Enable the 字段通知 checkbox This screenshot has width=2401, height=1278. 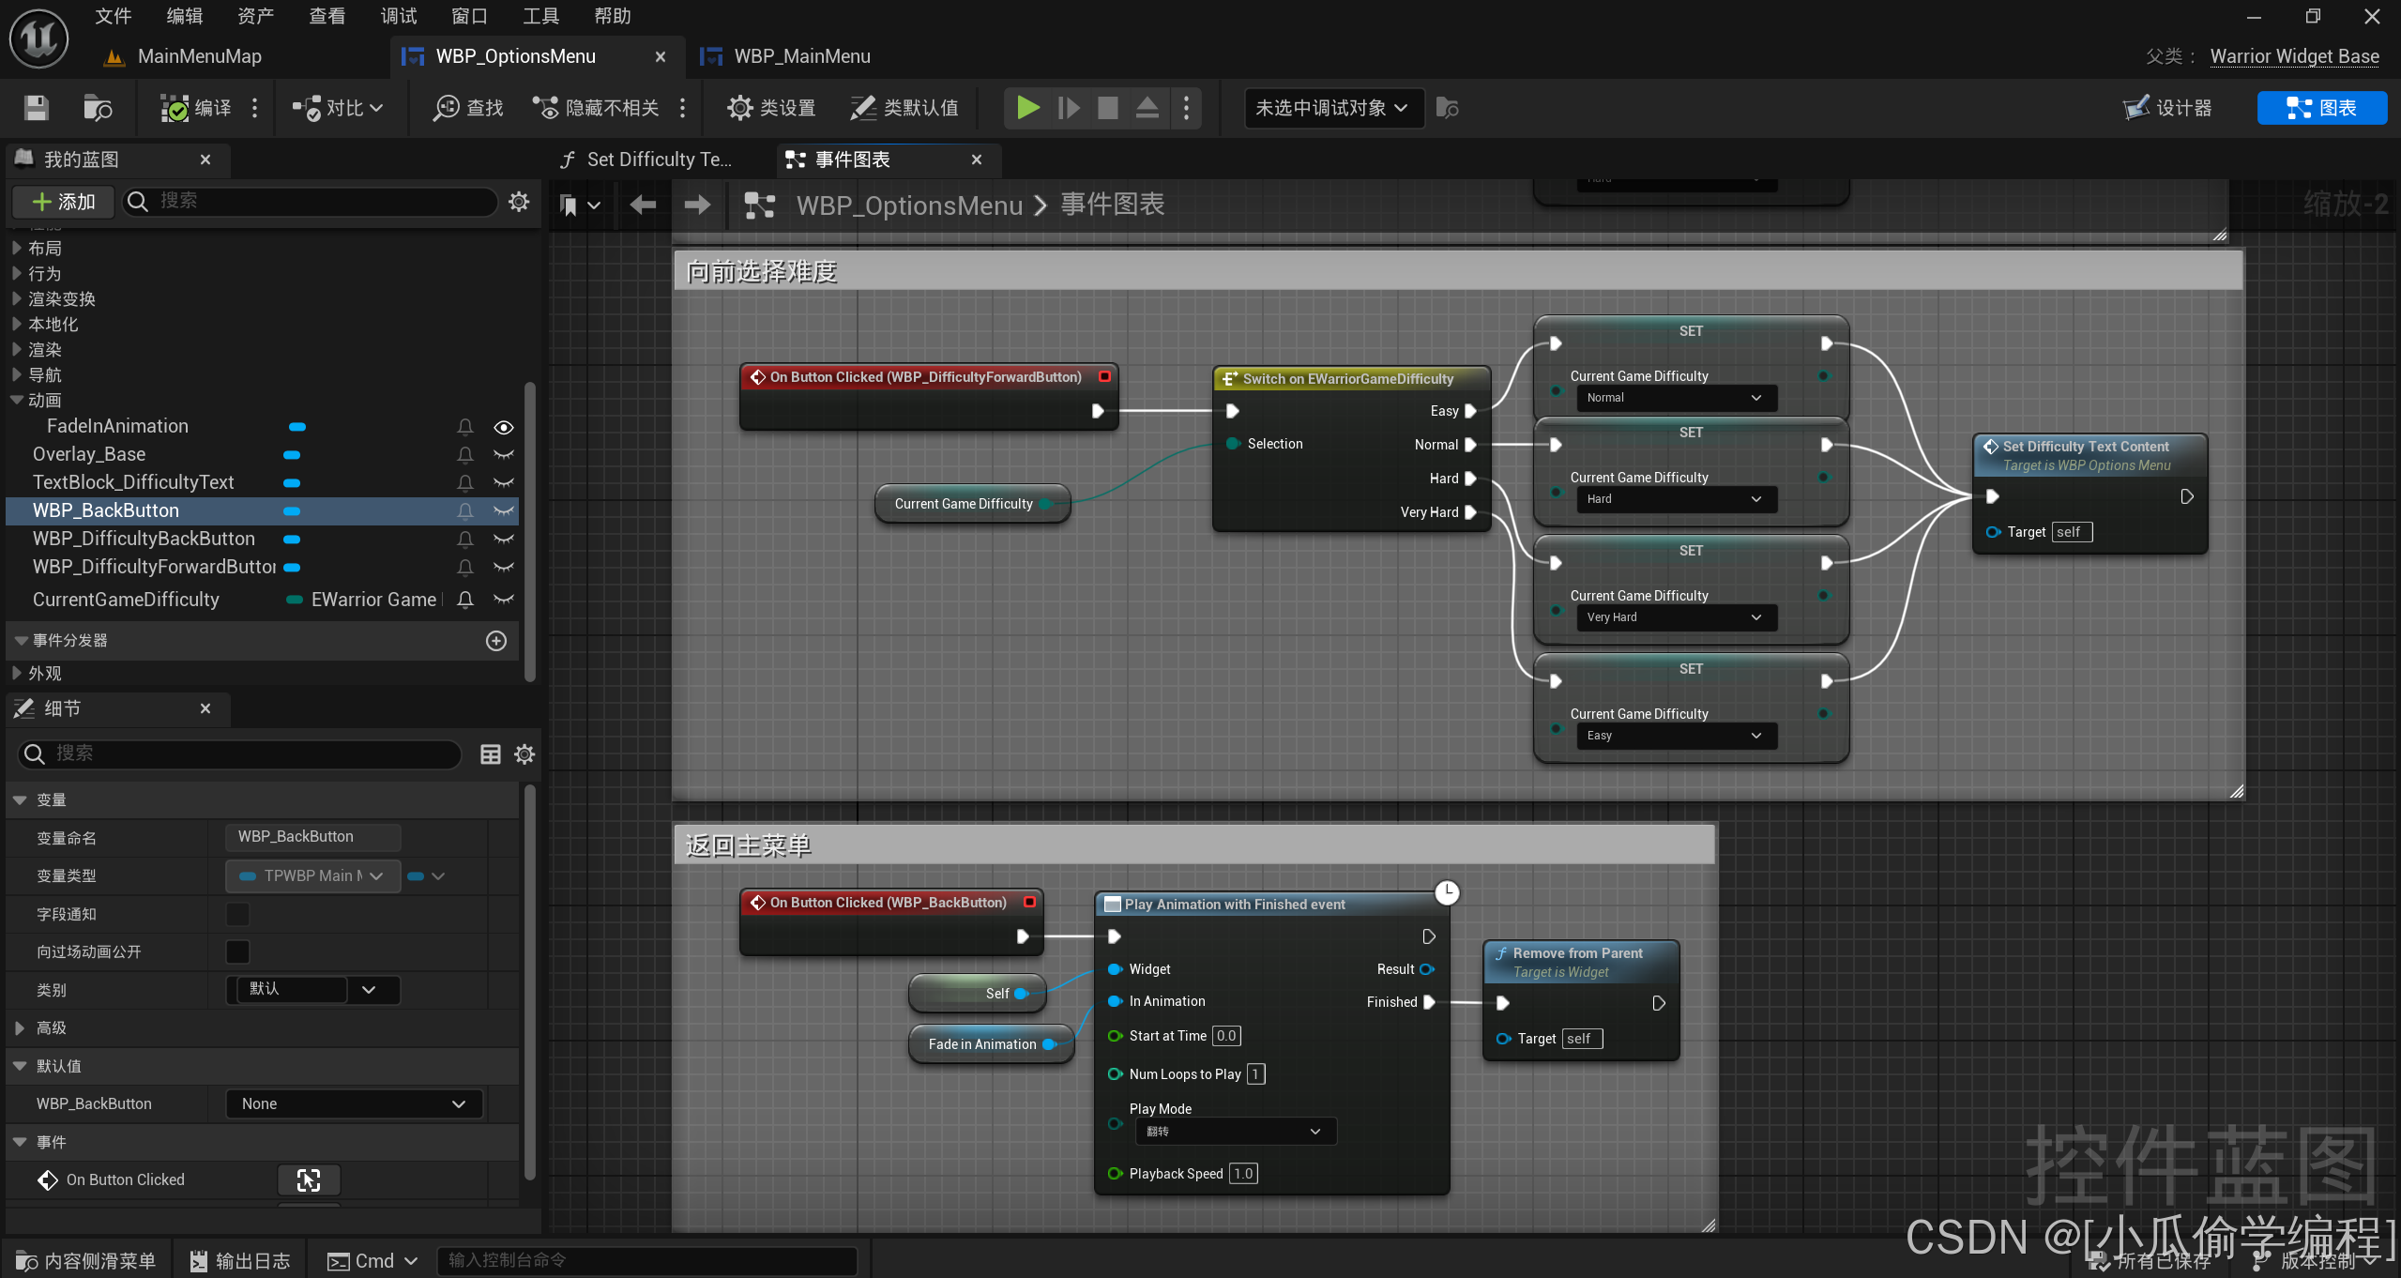click(x=238, y=914)
